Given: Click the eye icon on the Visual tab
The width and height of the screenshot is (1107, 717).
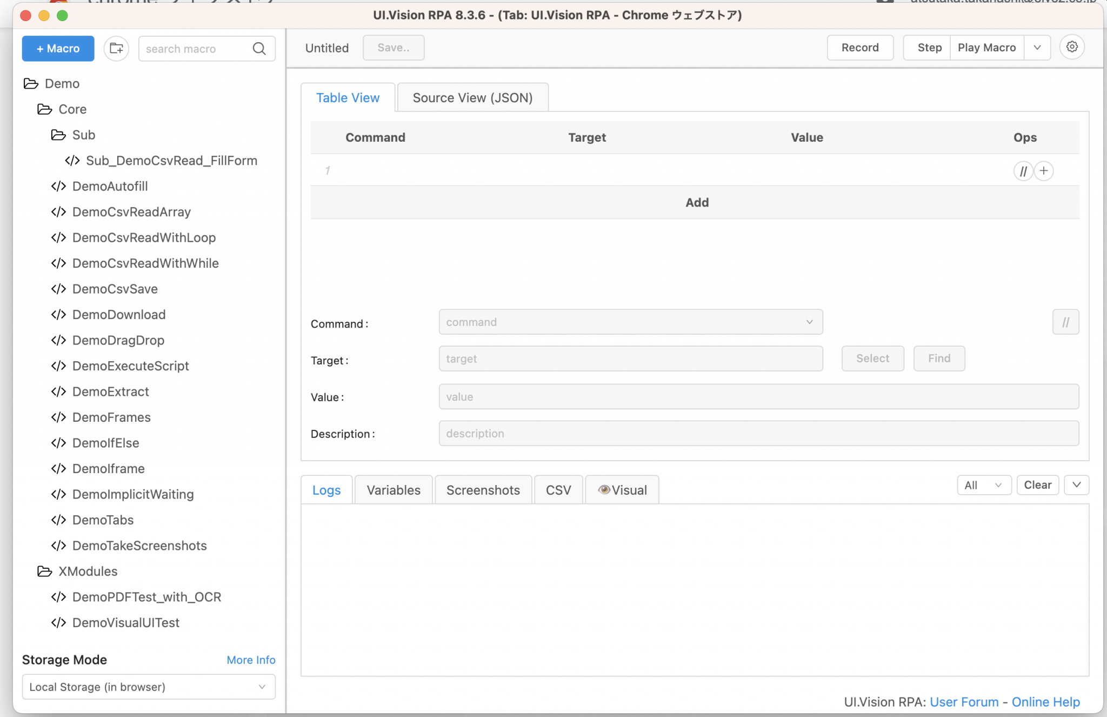Looking at the screenshot, I should (x=605, y=489).
